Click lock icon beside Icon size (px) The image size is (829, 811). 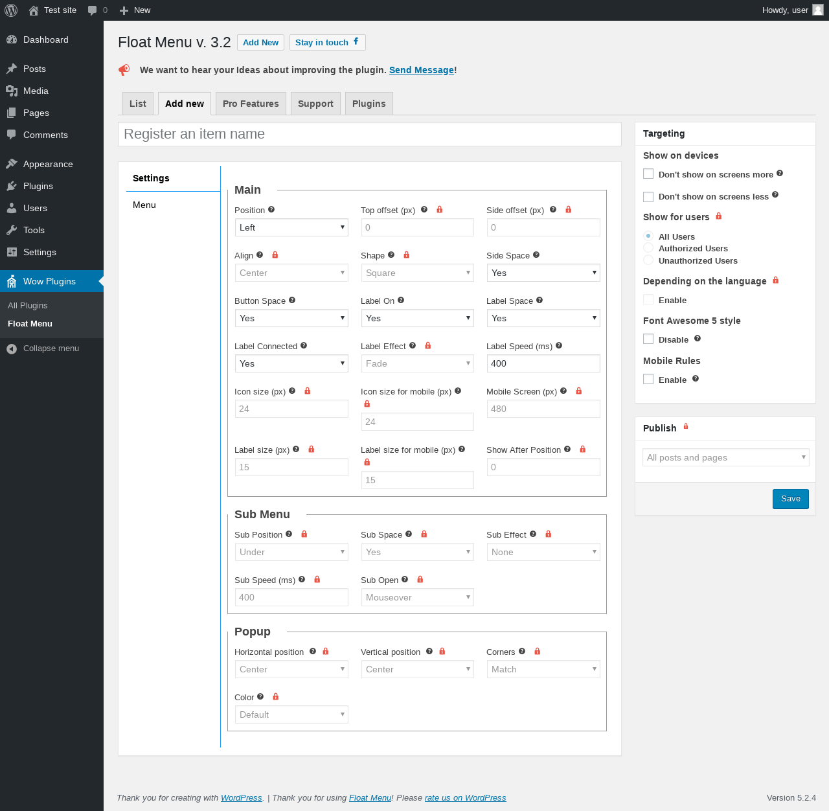tap(308, 391)
